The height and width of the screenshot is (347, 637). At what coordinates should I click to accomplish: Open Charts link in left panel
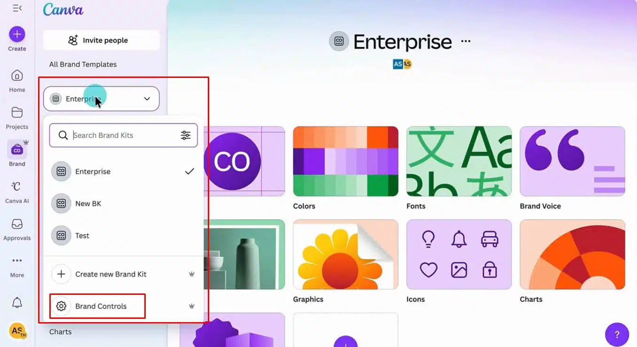pos(61,332)
